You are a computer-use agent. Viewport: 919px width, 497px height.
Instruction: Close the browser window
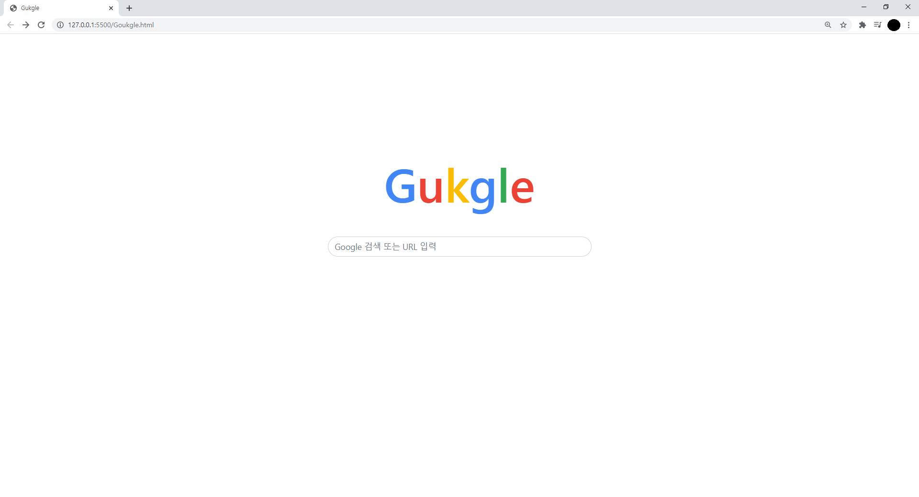point(908,7)
